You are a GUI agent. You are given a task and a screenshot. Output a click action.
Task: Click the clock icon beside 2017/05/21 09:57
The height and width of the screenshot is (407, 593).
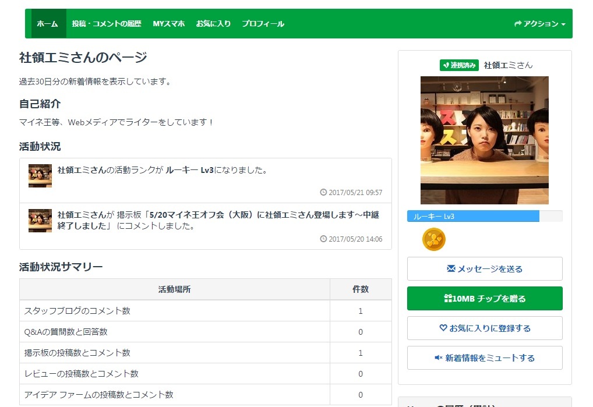[323, 193]
